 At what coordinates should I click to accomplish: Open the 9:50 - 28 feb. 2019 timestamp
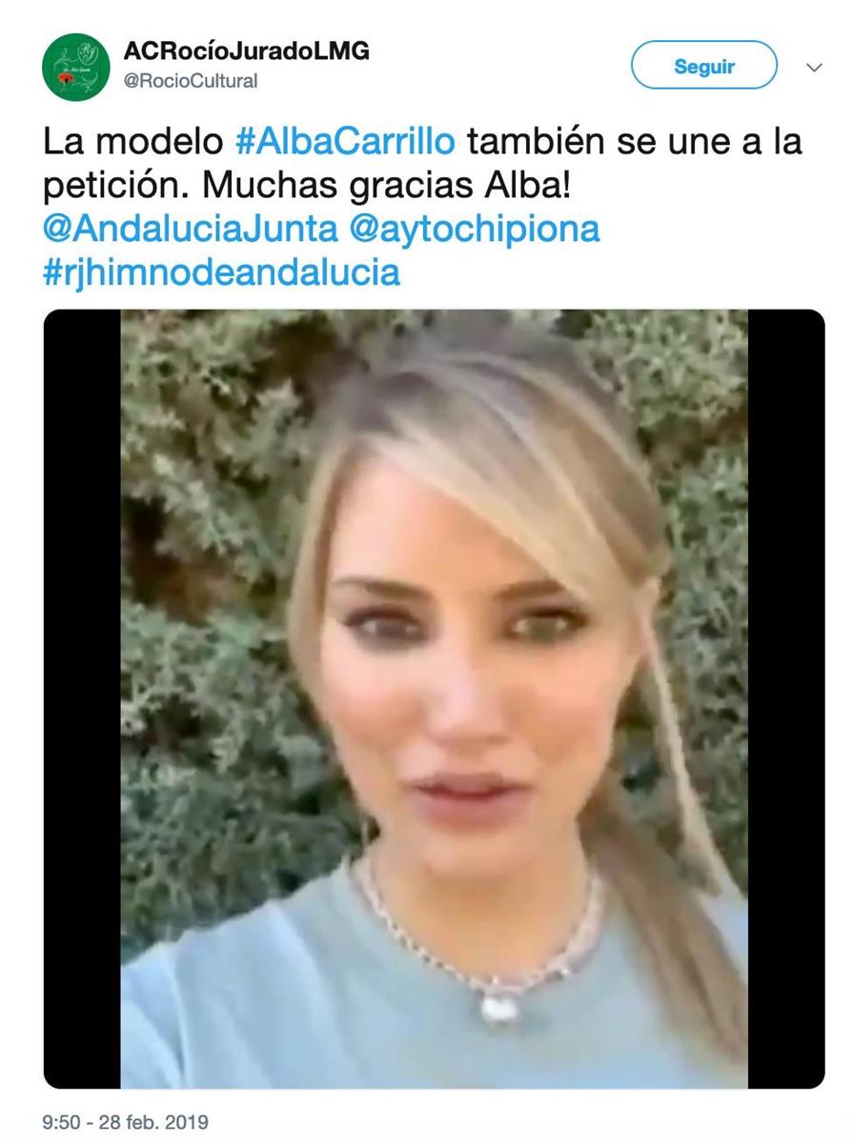pyautogui.click(x=125, y=1122)
